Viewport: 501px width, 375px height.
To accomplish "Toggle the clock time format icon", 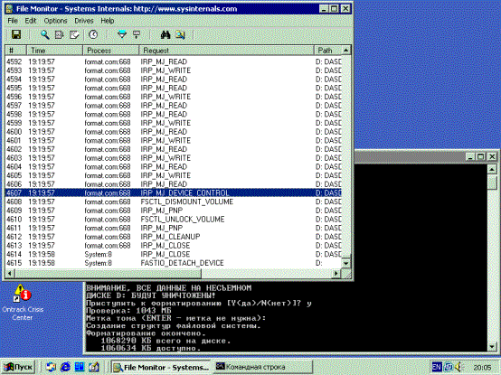I will 93,34.
